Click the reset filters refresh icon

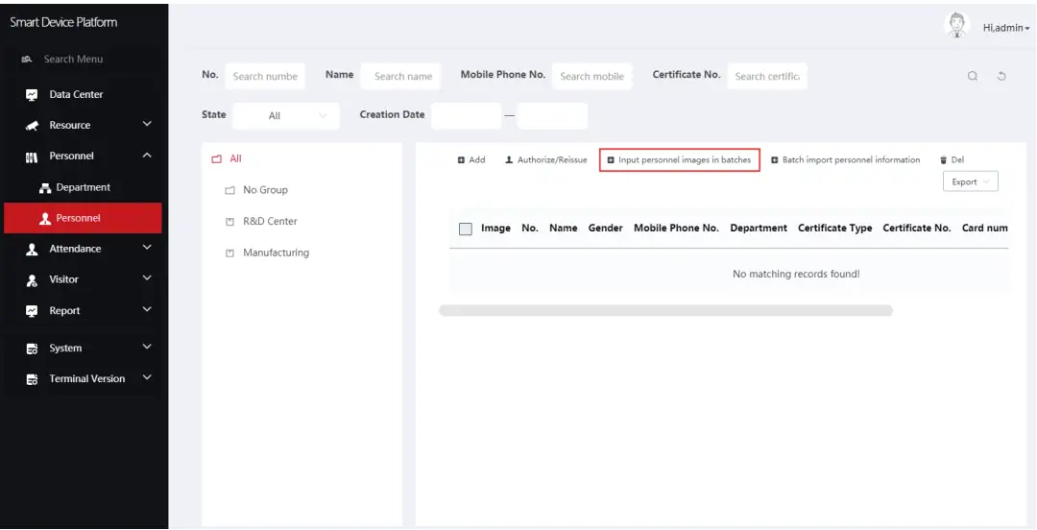coord(1001,76)
